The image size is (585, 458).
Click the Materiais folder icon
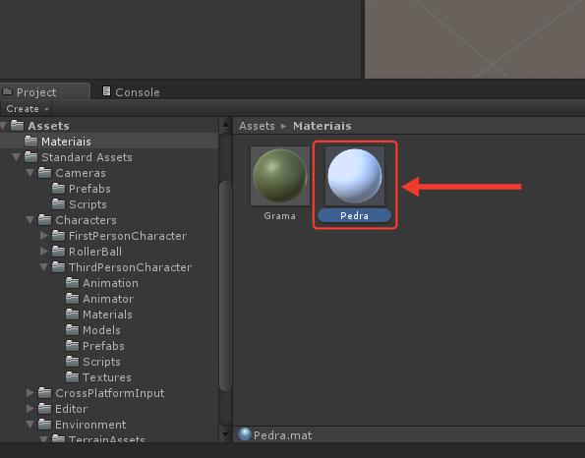[x=30, y=142]
